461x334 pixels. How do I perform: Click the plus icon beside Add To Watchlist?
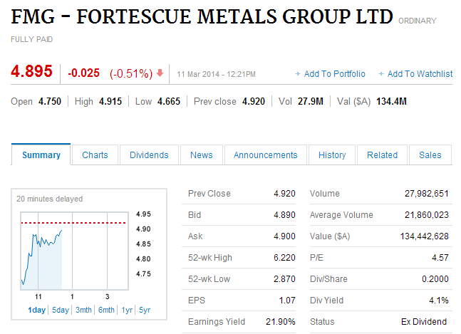381,74
